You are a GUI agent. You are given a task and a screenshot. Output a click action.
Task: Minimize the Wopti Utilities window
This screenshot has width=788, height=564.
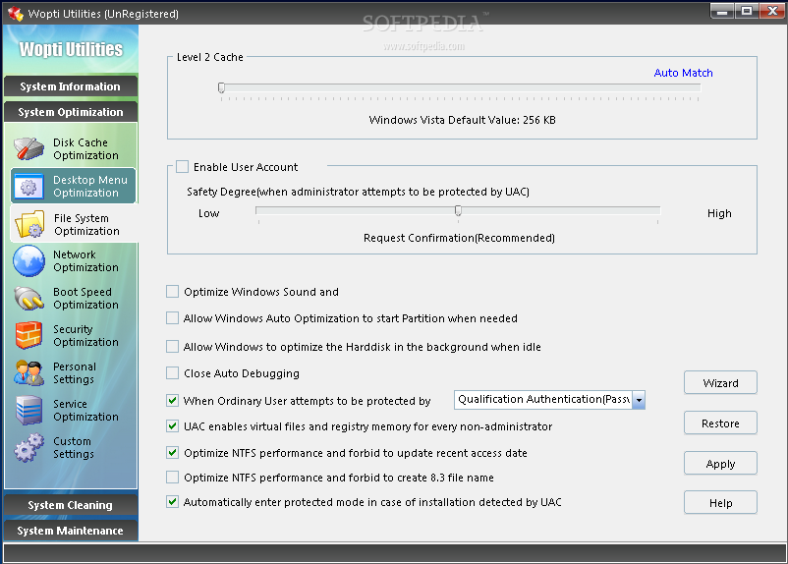722,11
